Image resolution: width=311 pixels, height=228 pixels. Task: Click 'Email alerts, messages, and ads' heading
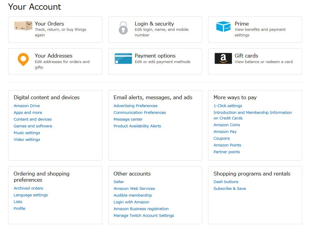click(x=153, y=97)
